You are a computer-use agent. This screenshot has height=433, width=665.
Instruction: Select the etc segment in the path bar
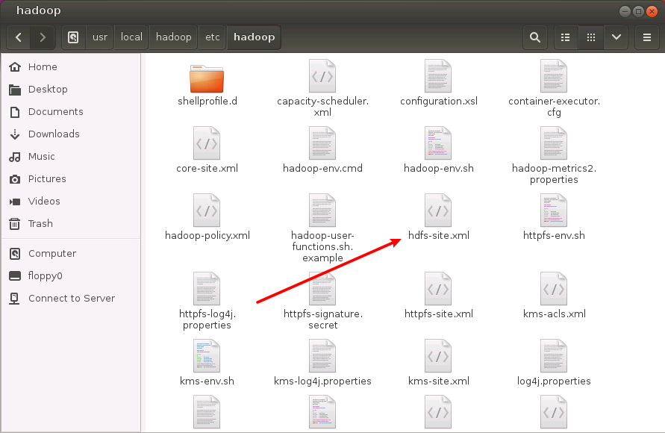click(x=211, y=37)
